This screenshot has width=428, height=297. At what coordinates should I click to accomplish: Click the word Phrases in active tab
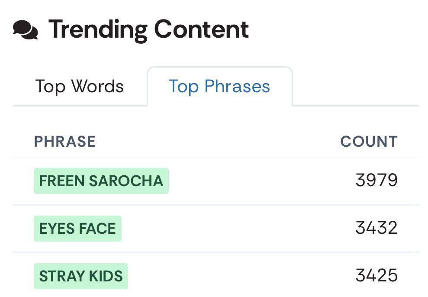tap(237, 87)
